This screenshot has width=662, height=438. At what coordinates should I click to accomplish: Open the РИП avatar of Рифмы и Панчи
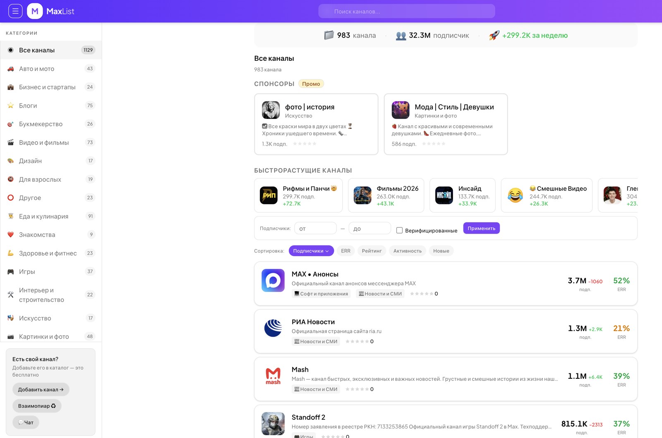pyautogui.click(x=269, y=195)
